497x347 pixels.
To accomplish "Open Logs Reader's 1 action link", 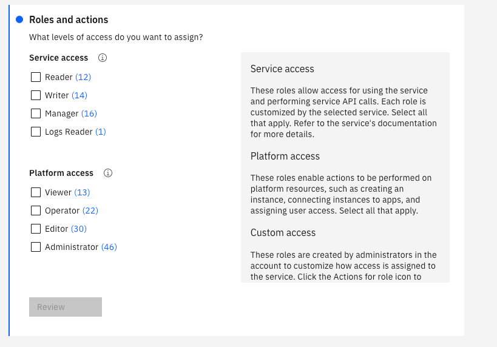I will point(101,132).
